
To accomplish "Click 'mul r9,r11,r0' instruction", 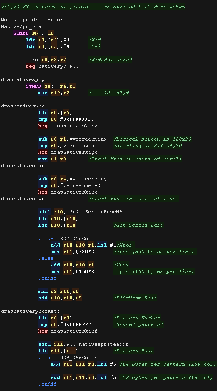I will [x=58, y=291].
